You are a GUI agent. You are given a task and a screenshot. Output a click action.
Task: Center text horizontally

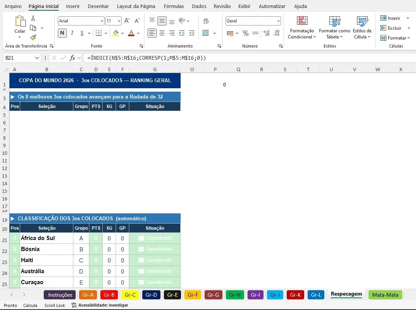[x=162, y=33]
